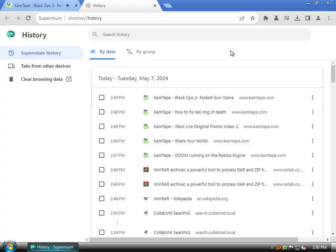Image resolution: width=336 pixels, height=252 pixels.
Task: Open the media controls icon in the toolbar
Action: 287,18
